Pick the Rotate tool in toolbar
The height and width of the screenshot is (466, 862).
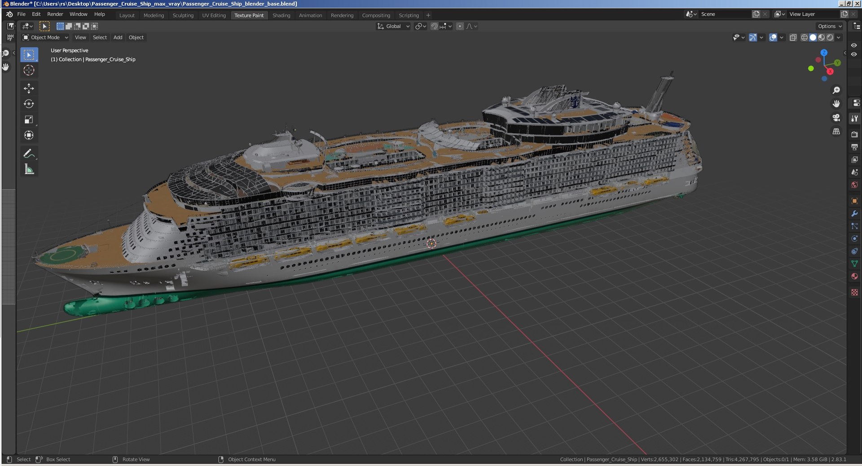pos(29,104)
